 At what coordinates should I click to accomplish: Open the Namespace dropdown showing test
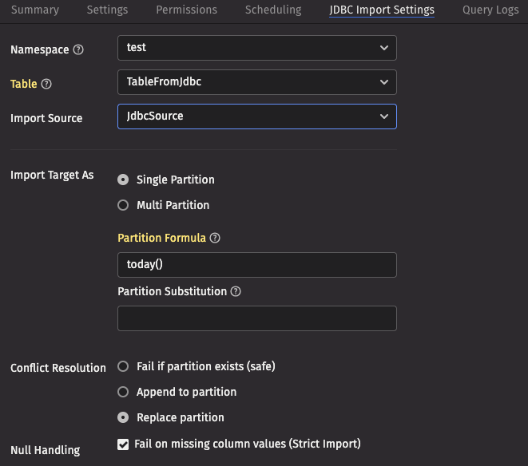[256, 48]
